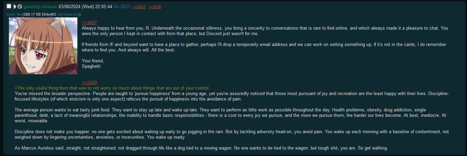Click the Open file link
Image resolution: width=467 pixels, height=156 pixels.
coord(14,14)
